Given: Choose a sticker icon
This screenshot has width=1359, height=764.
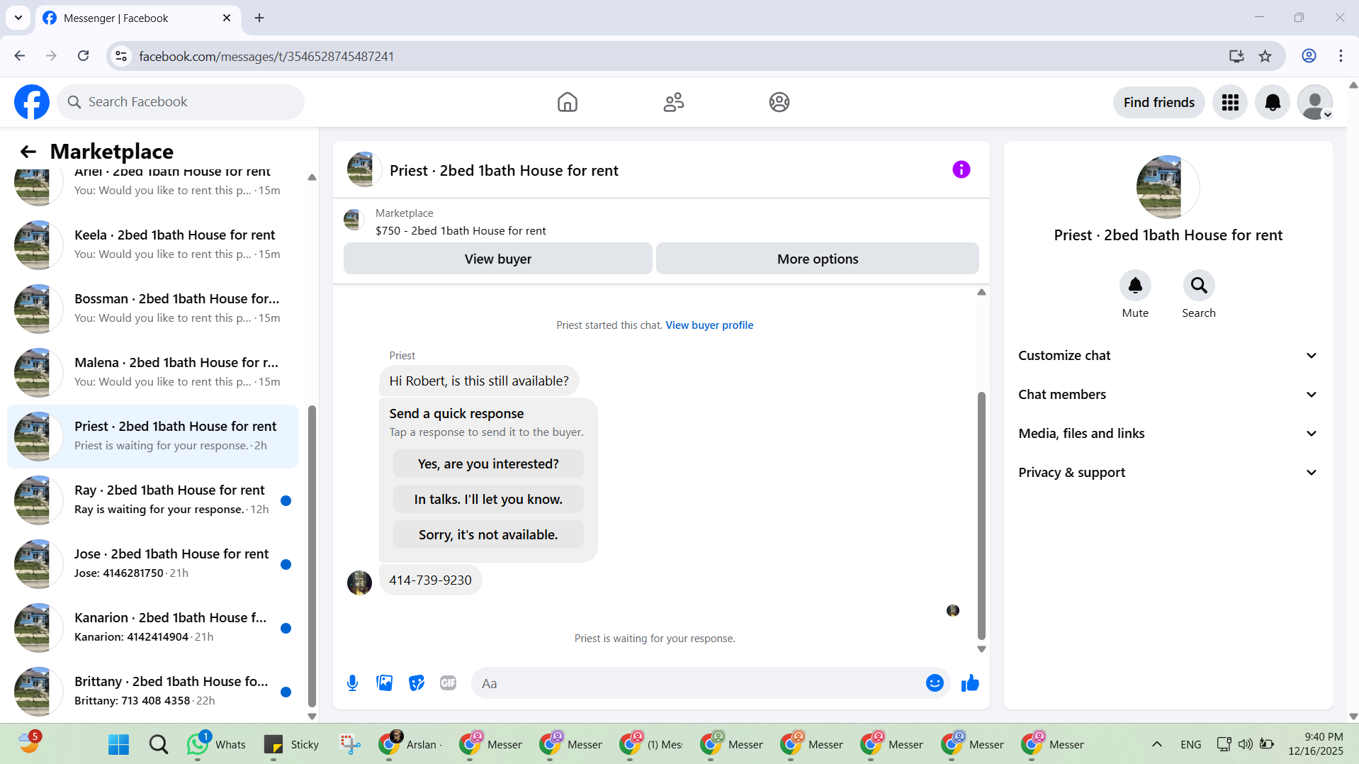Looking at the screenshot, I should [x=416, y=683].
